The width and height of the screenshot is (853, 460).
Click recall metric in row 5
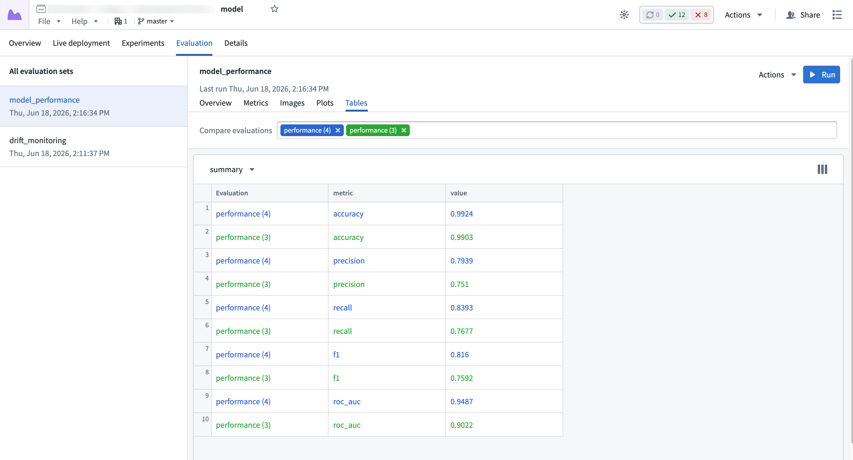tap(342, 307)
